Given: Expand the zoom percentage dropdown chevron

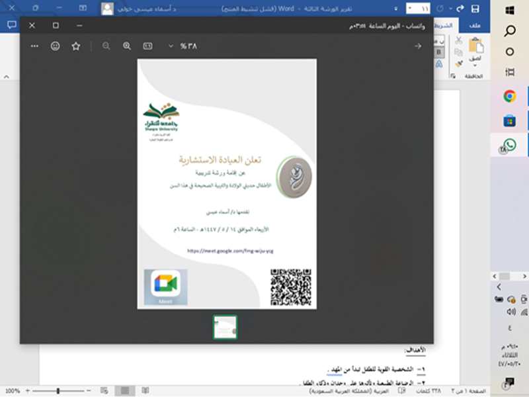Looking at the screenshot, I should click(171, 46).
